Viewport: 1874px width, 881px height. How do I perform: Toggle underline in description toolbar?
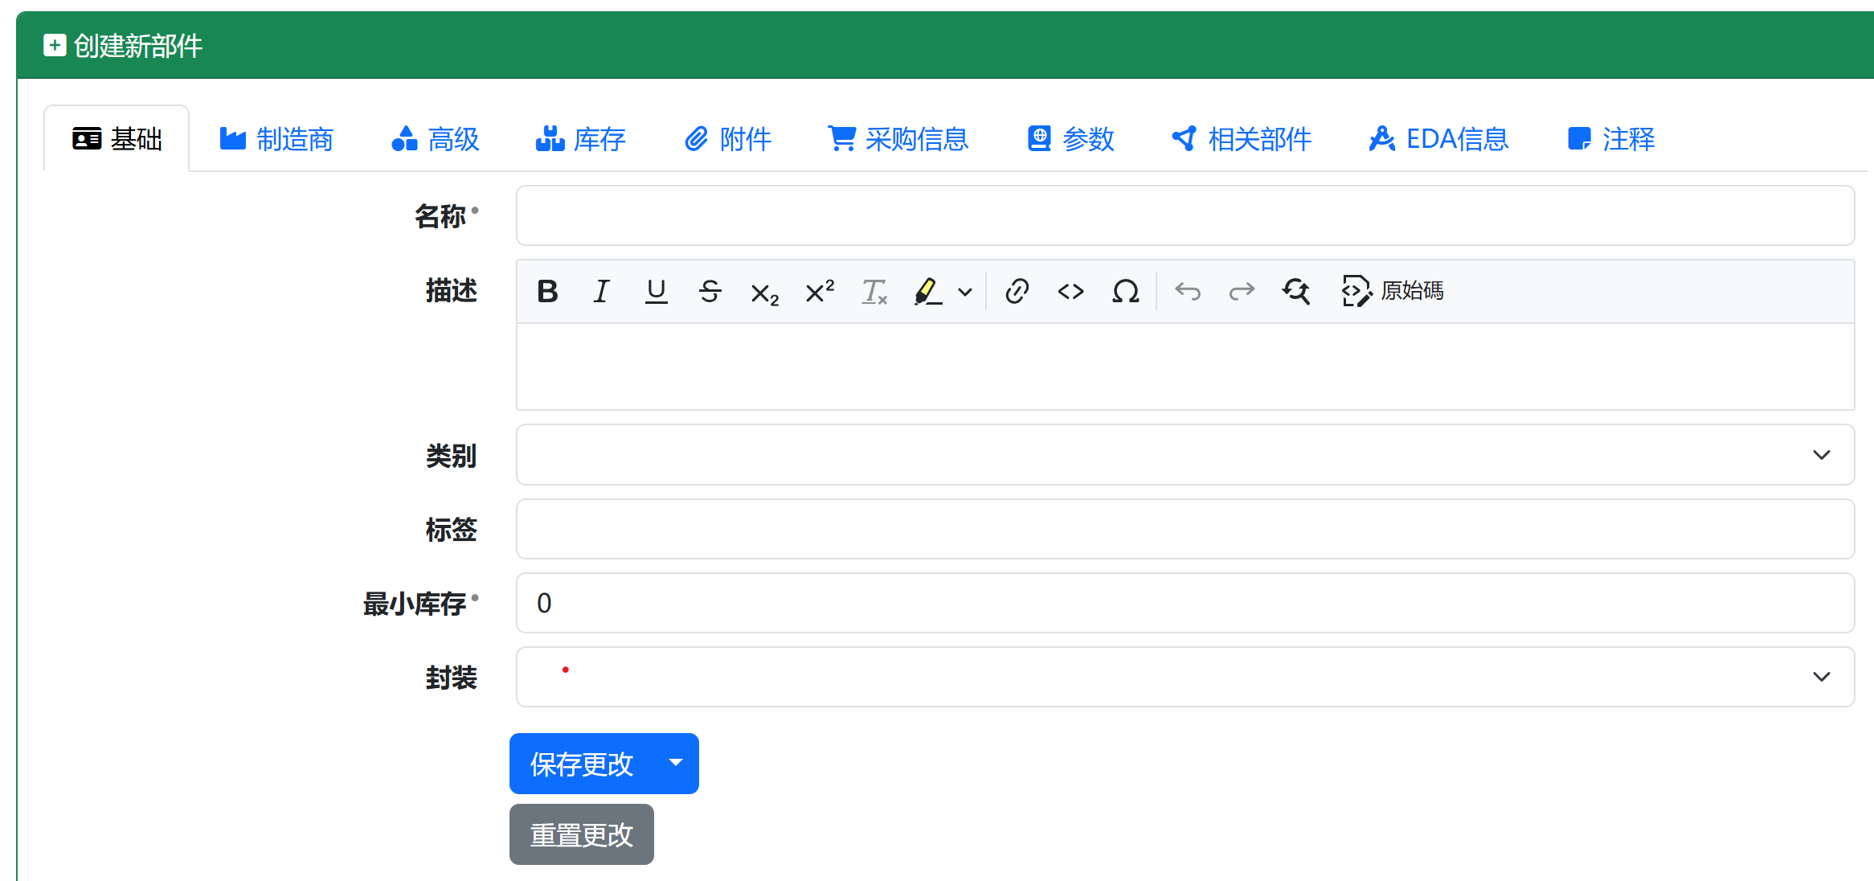click(656, 291)
